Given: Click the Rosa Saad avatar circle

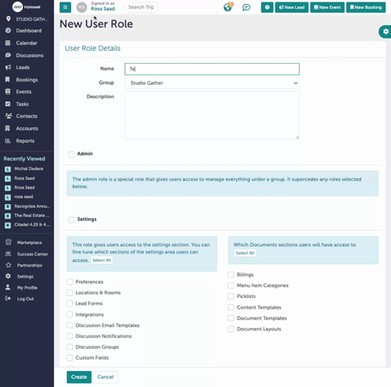Looking at the screenshot, I should [82, 7].
